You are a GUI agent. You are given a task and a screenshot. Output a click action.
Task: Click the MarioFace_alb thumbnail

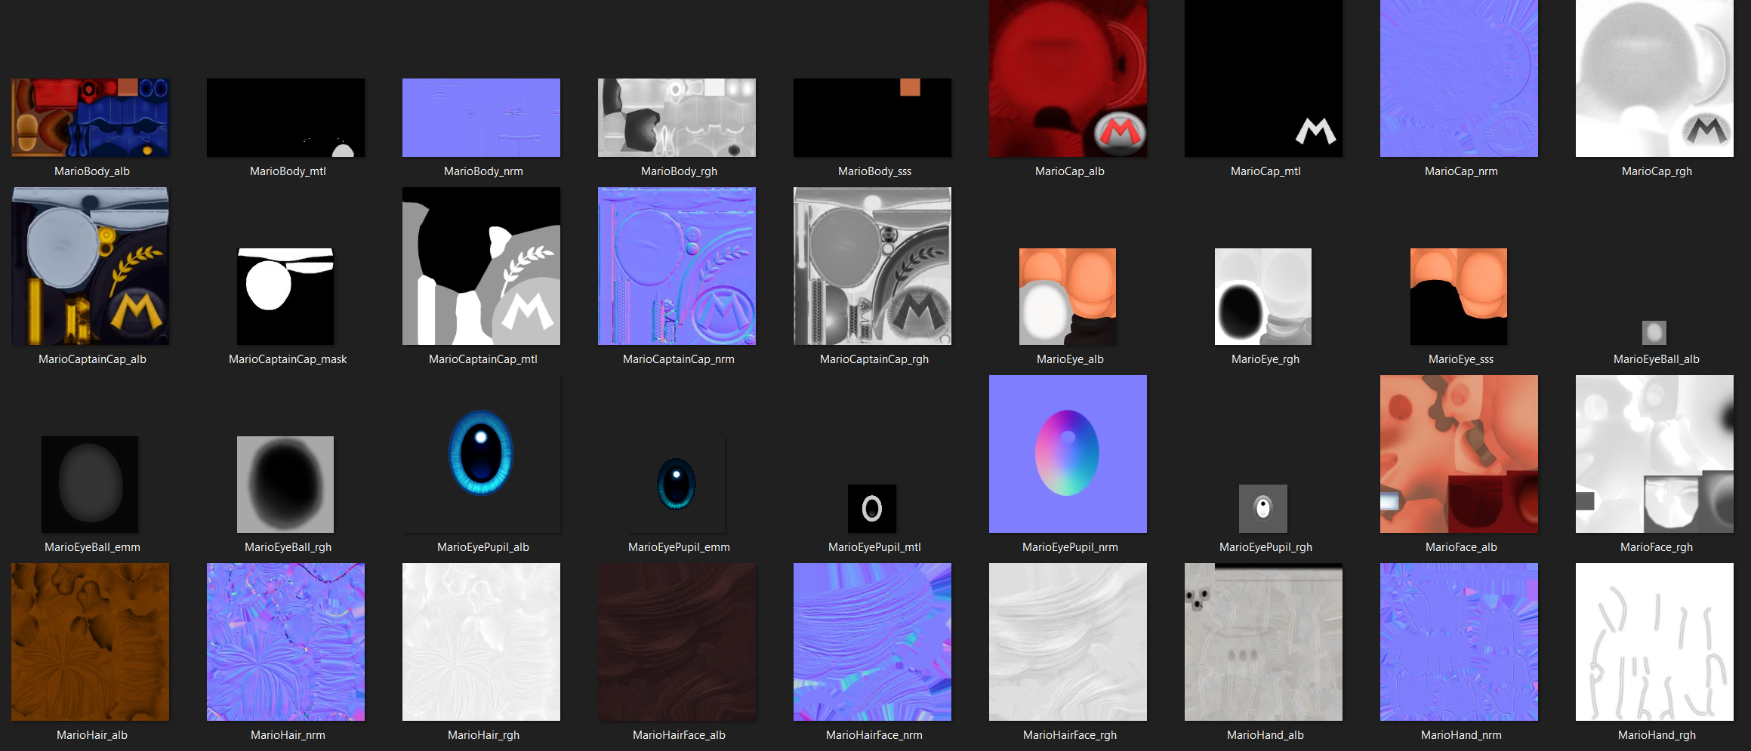click(x=1459, y=454)
